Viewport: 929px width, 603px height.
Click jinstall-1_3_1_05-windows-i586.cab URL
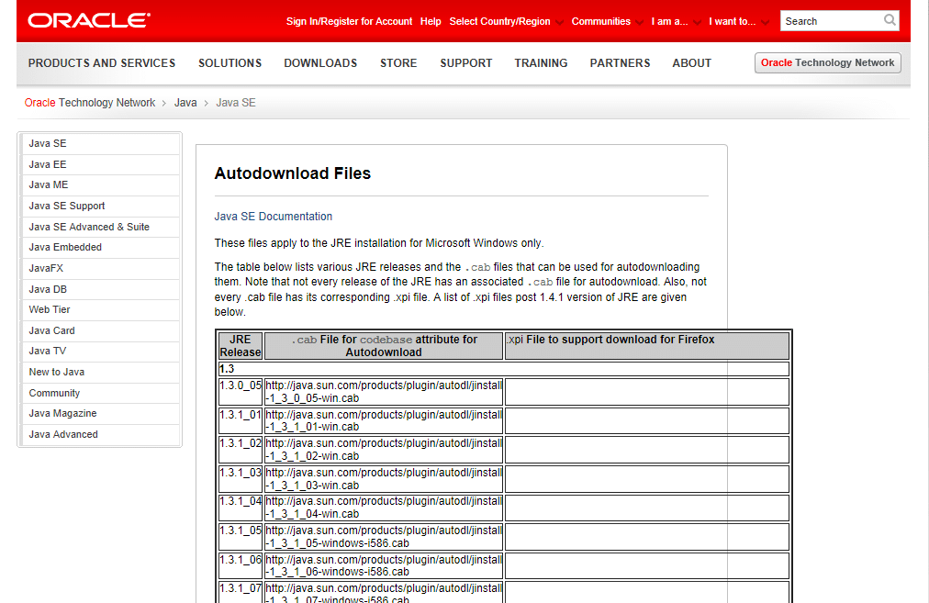(x=384, y=537)
